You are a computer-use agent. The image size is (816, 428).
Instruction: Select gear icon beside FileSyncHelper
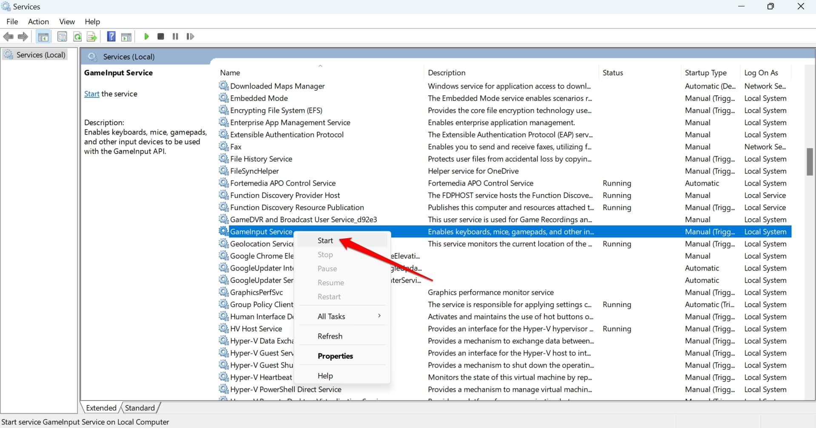[x=224, y=171]
